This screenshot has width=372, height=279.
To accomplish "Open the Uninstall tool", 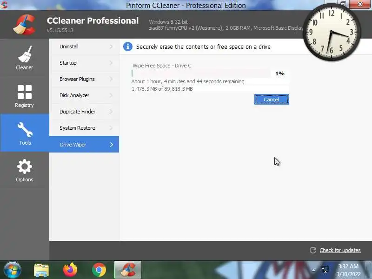I will (x=84, y=46).
